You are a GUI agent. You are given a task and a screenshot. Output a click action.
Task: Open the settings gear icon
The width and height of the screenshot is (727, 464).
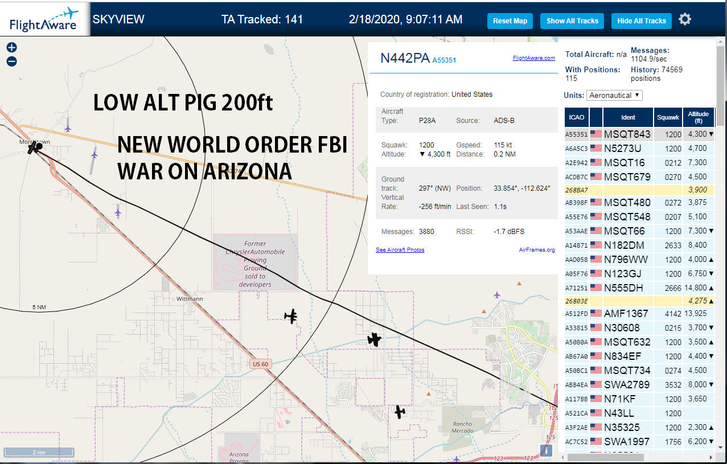(x=685, y=19)
